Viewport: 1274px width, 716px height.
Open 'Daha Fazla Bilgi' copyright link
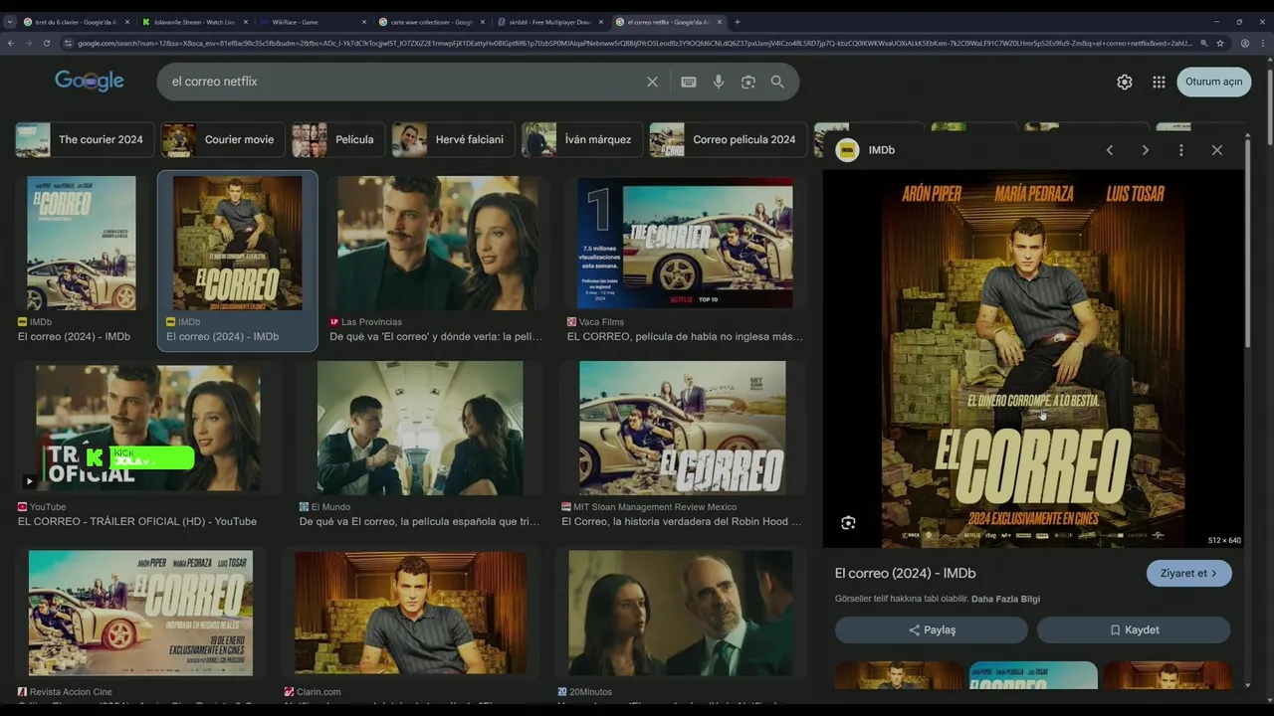click(x=1005, y=599)
